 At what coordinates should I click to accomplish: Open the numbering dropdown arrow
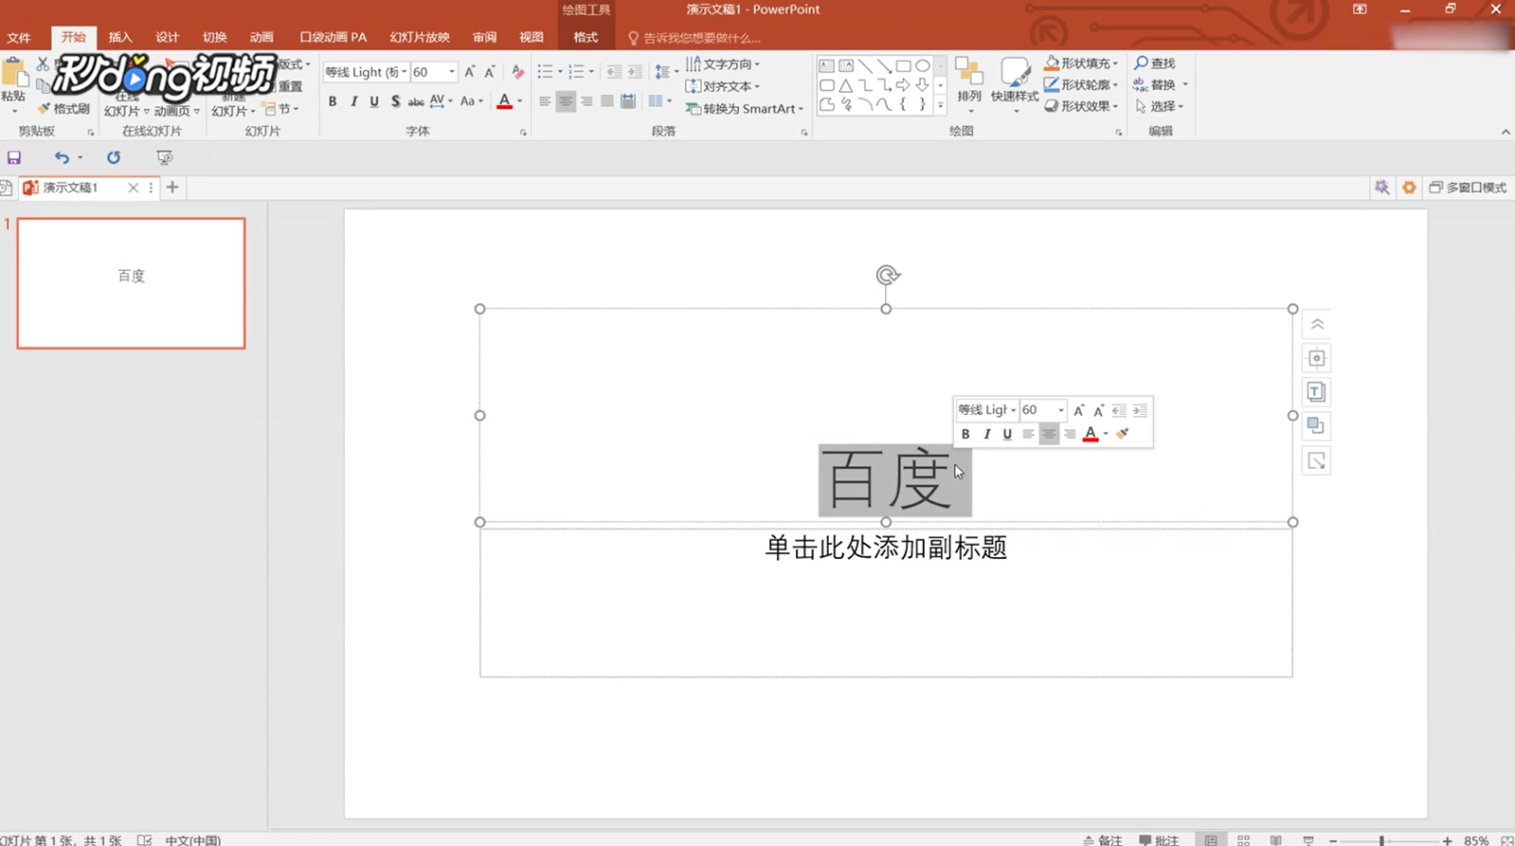591,72
